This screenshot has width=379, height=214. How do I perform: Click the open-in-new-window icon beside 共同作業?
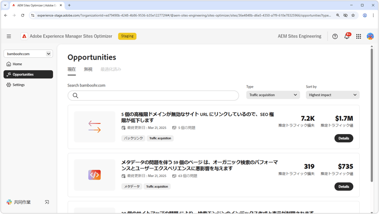47,202
